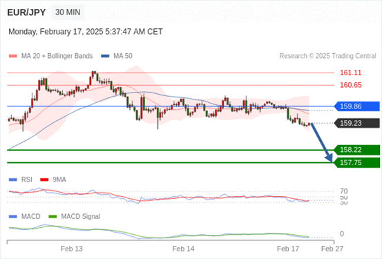Click the Feb 27 date axis label
This screenshot has width=382, height=259.
click(332, 249)
